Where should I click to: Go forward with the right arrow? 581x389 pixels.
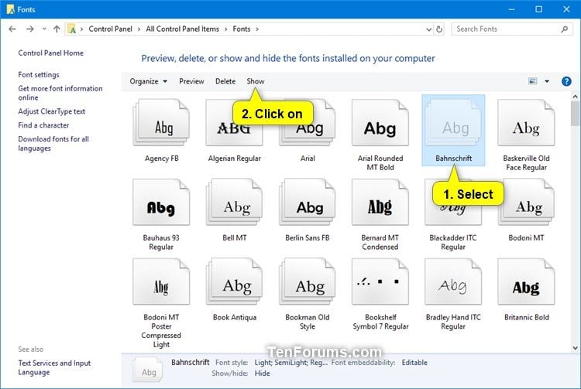(30, 29)
